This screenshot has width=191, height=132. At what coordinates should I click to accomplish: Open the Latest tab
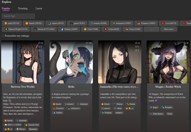tap(39, 9)
